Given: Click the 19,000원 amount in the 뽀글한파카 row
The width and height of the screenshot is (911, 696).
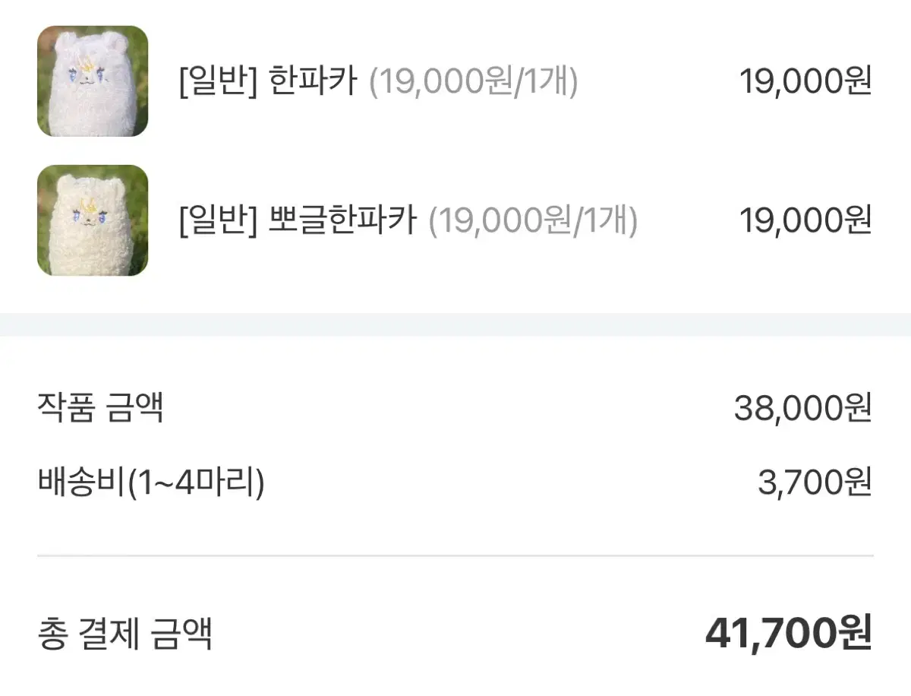Looking at the screenshot, I should pyautogui.click(x=805, y=220).
